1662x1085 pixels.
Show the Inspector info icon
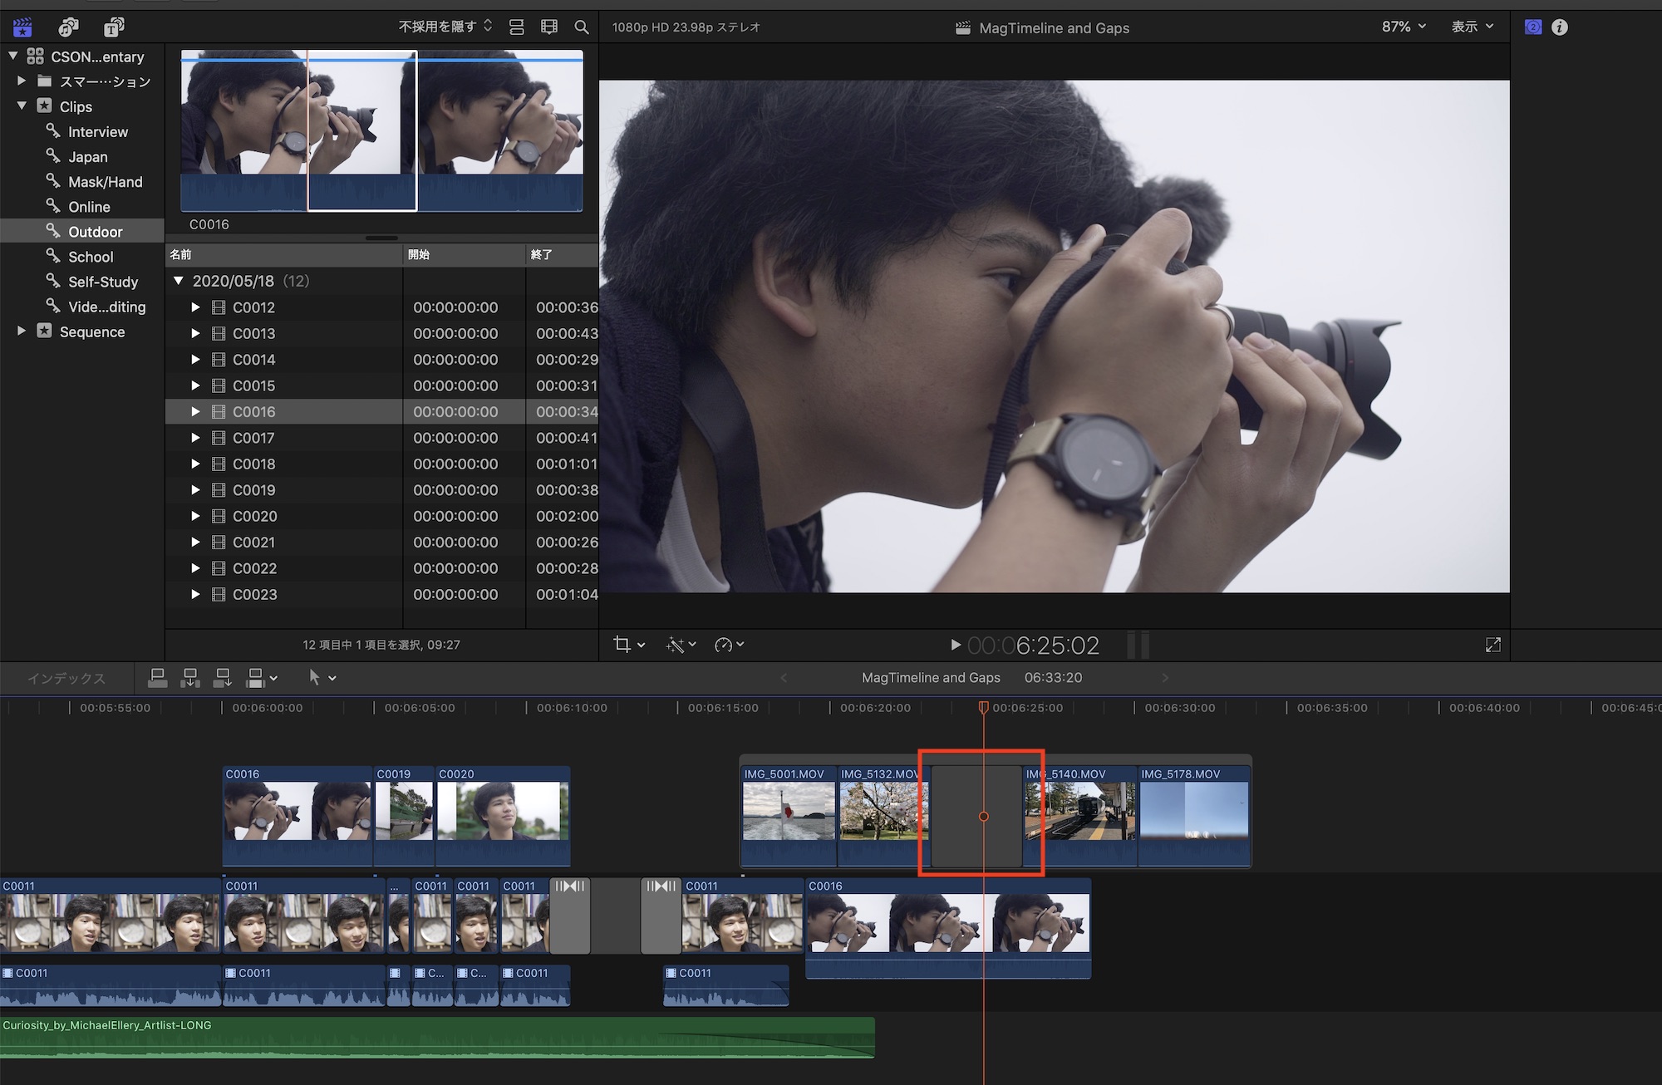point(1560,27)
